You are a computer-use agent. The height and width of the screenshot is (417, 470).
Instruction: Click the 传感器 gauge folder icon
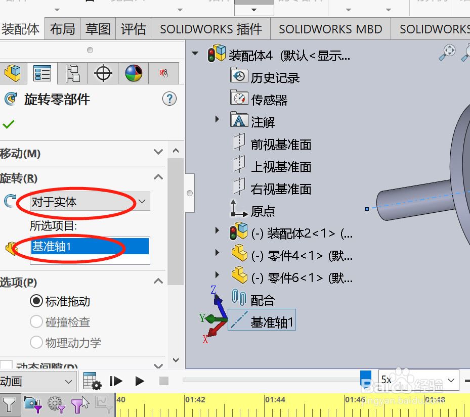coord(239,98)
